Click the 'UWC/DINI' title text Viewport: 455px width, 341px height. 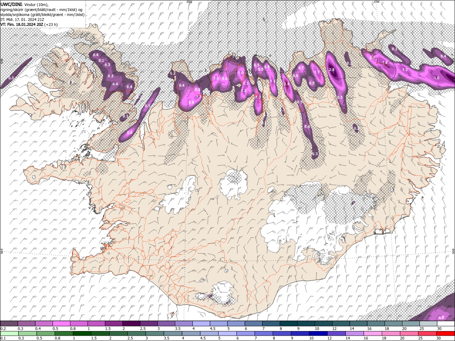[11, 4]
